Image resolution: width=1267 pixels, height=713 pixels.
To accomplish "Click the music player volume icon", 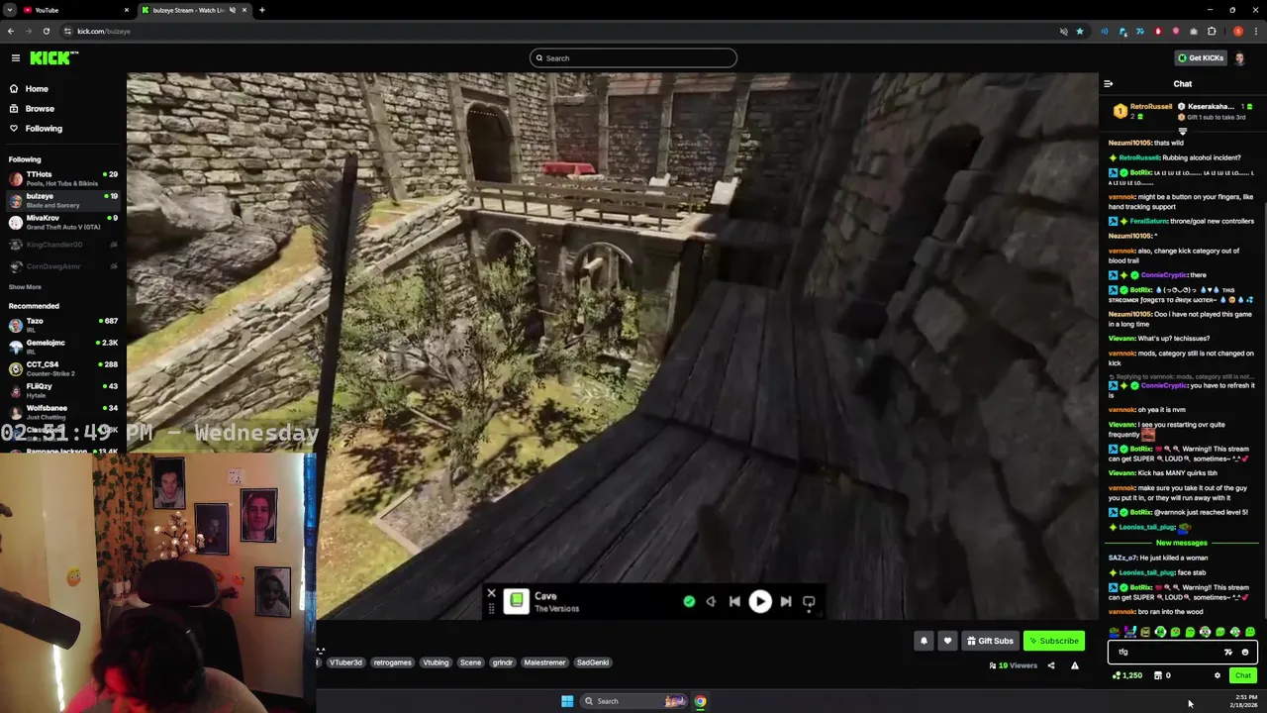I will click(711, 602).
